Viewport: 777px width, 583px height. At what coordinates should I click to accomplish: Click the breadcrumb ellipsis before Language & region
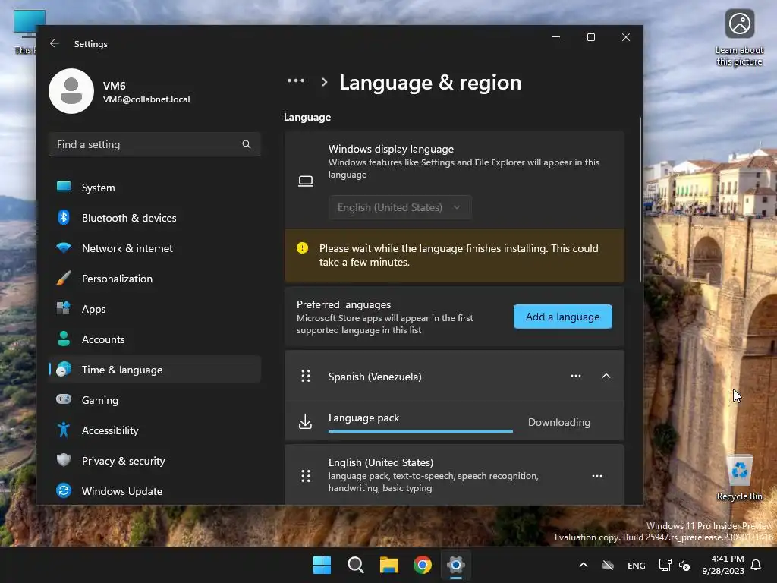[x=296, y=80]
